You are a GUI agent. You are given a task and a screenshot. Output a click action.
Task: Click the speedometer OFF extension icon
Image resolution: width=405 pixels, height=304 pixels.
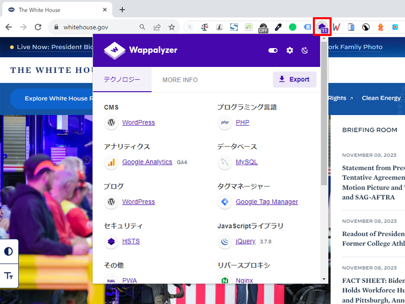point(263,28)
